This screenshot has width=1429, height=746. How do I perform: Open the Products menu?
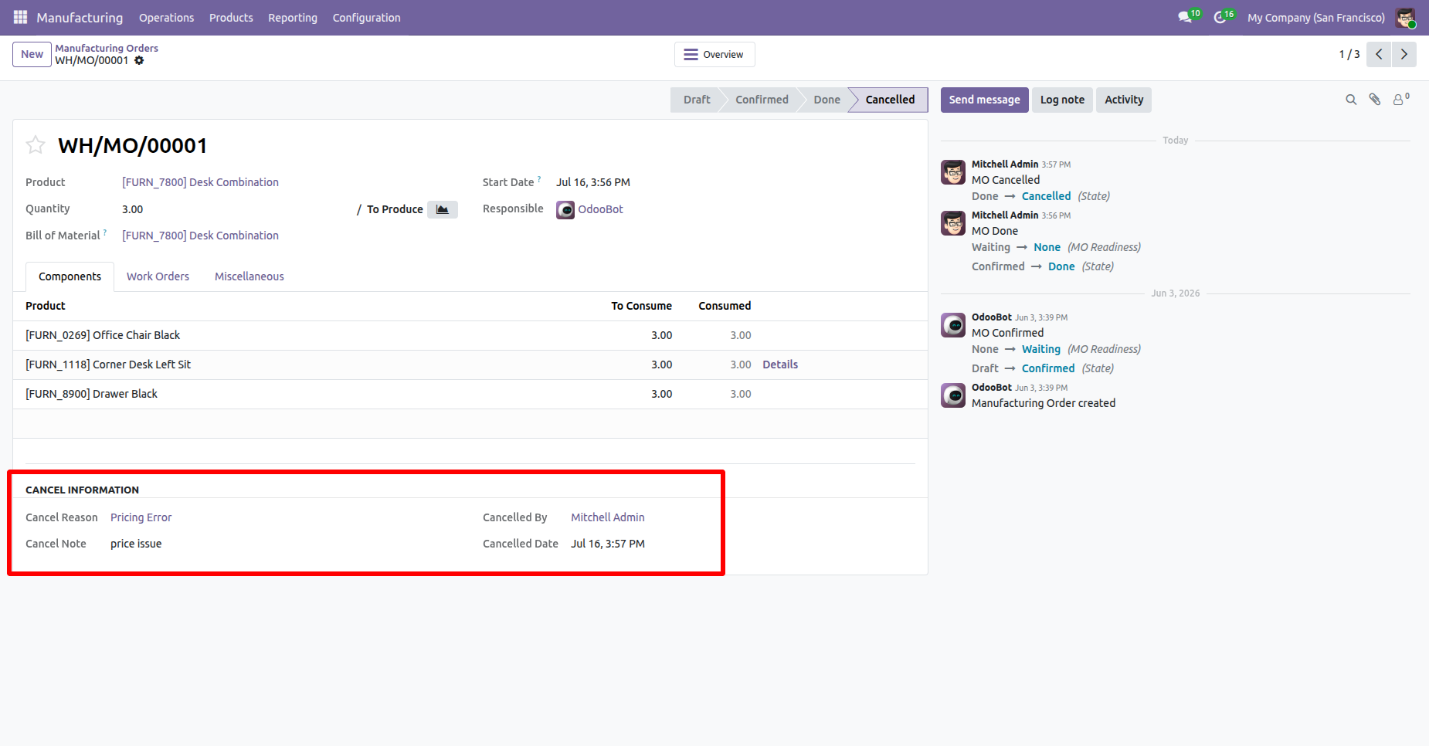(x=231, y=18)
